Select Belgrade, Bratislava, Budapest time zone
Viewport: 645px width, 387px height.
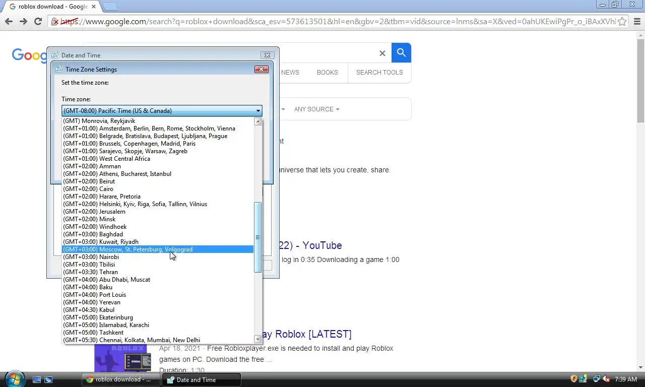[x=158, y=136]
